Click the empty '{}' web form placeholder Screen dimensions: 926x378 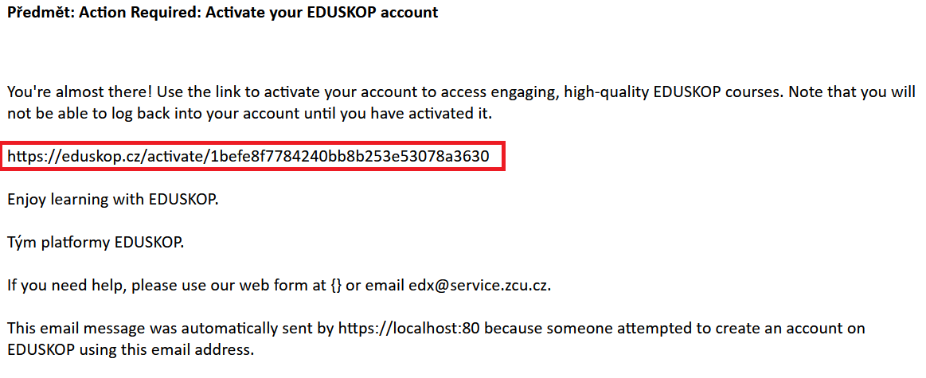pos(334,286)
